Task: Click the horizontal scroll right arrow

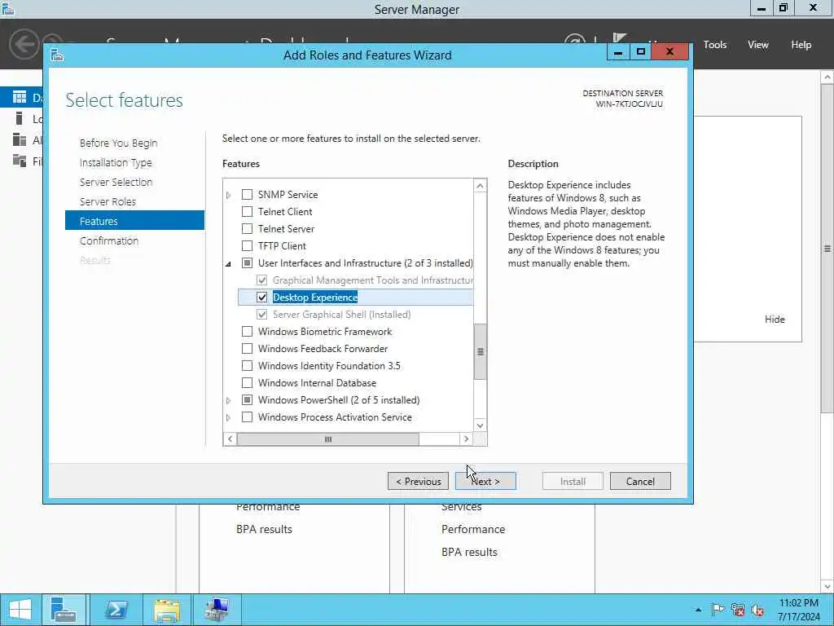Action: (466, 439)
